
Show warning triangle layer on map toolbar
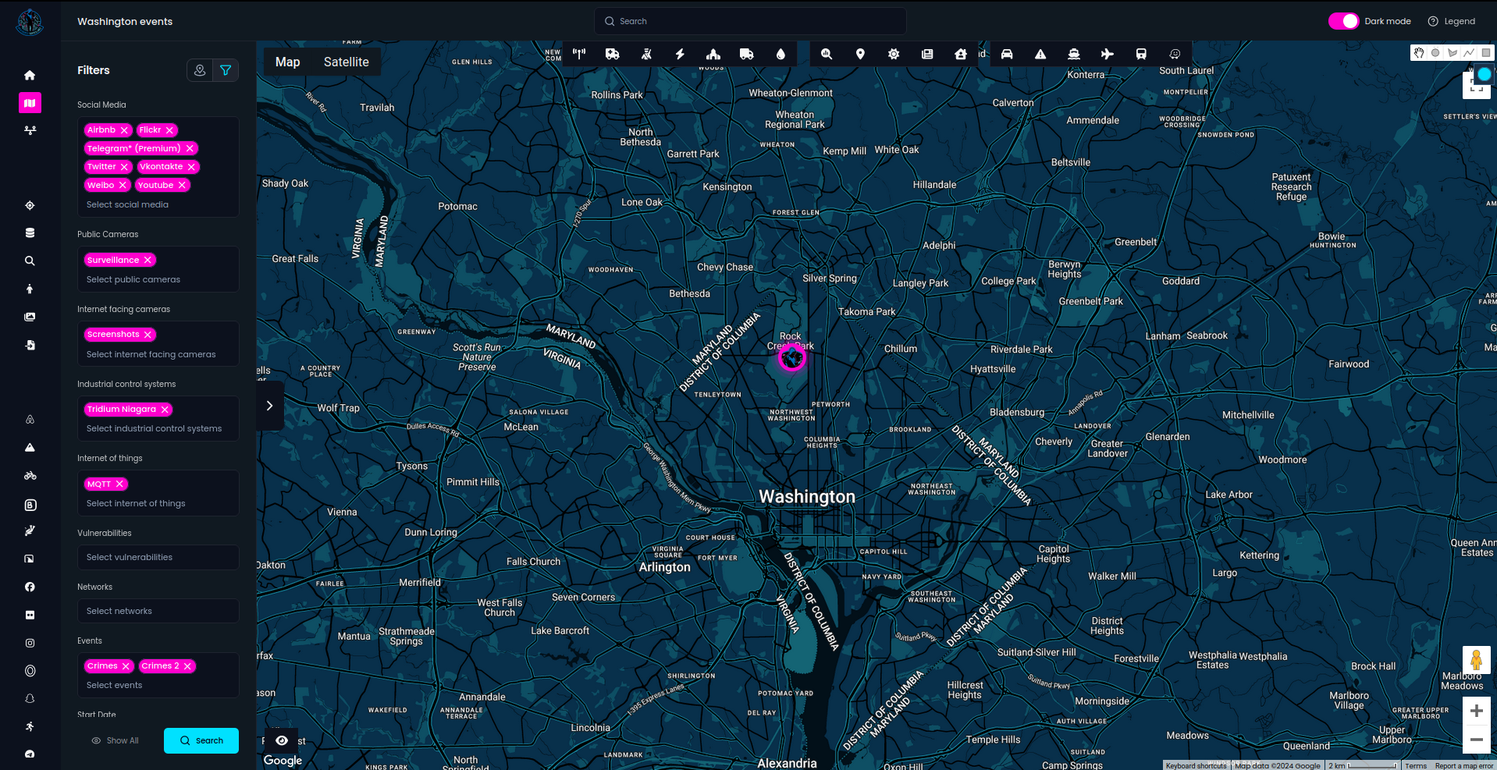tap(1040, 54)
